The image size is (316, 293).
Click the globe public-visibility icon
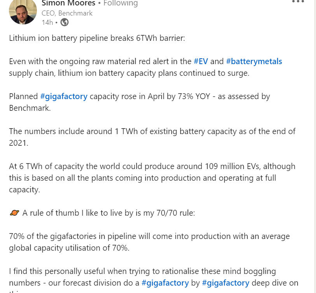pos(65,22)
